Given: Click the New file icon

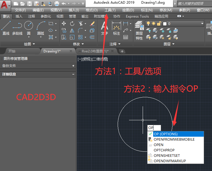Looking at the screenshot, I should [x=16, y=4].
